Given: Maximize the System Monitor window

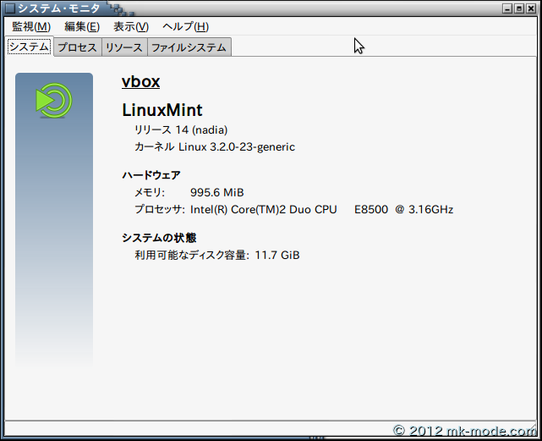Looking at the screenshot, I should coord(518,8).
